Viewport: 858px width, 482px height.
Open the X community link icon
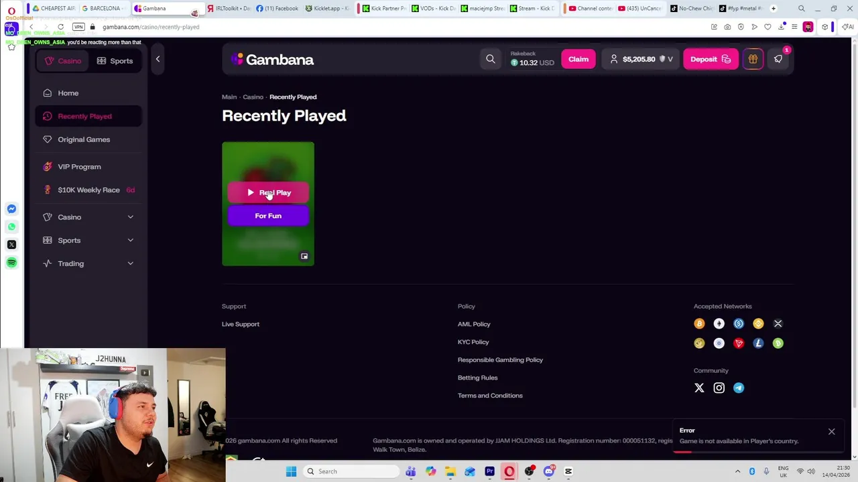pyautogui.click(x=699, y=388)
